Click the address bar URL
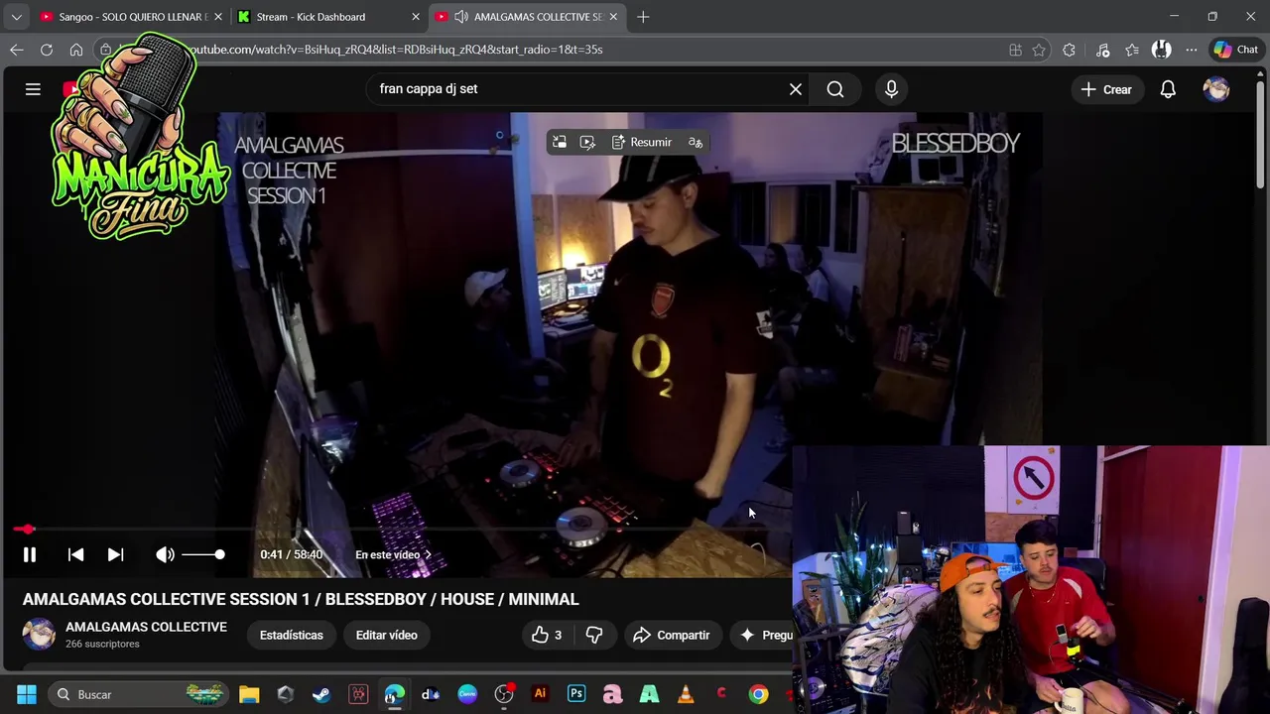Viewport: 1270px width, 714px height. click(x=397, y=50)
